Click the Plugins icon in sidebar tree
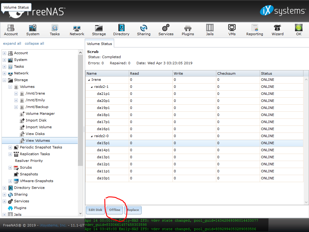Viewport: 309px width, 232px height. point(10,208)
